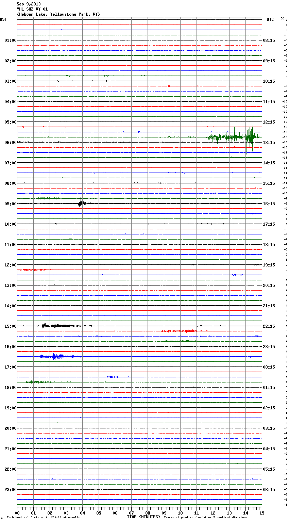Select the 12:00 MST time label
289x522 pixels.
click(10, 265)
